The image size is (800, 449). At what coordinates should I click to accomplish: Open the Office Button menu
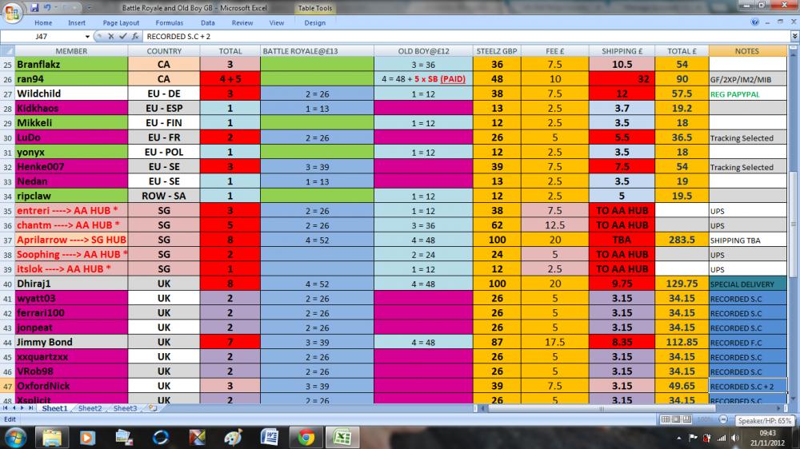[x=12, y=12]
